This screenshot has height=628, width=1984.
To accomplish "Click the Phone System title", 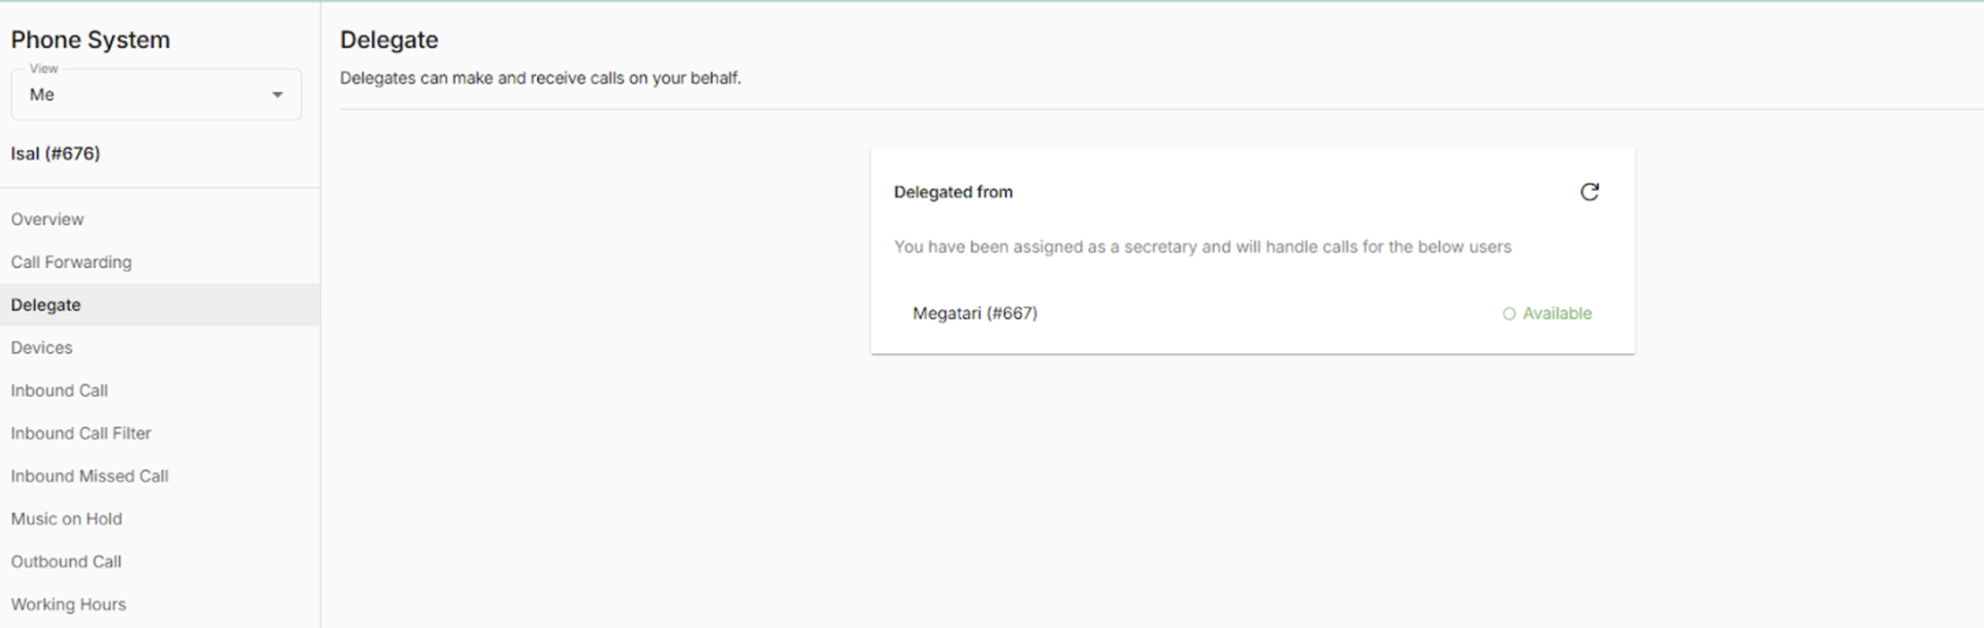I will (x=90, y=40).
